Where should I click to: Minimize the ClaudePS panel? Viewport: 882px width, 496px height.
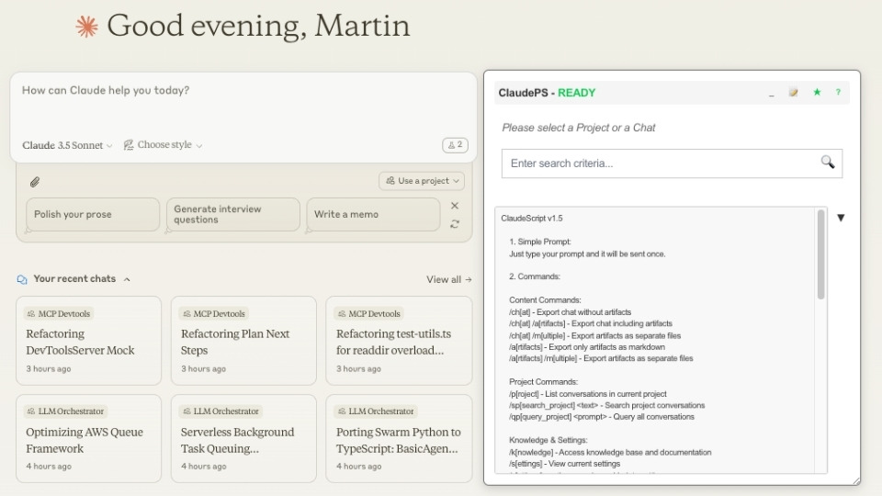pos(771,95)
